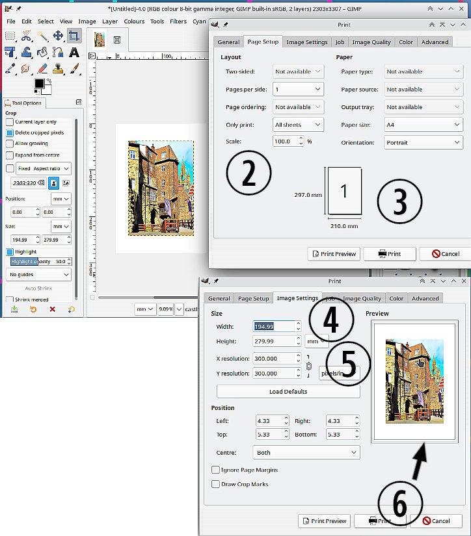Set crop aspect to portrait orientation
The width and height of the screenshot is (471, 536).
[x=54, y=183]
